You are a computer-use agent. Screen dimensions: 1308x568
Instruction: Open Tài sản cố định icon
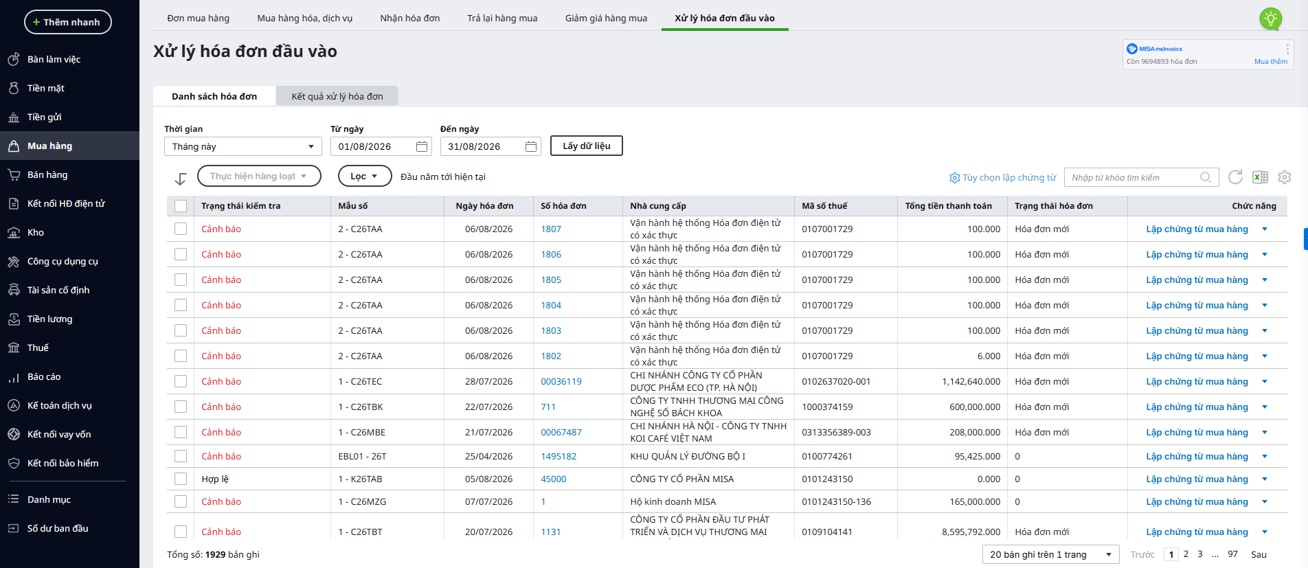click(x=14, y=290)
